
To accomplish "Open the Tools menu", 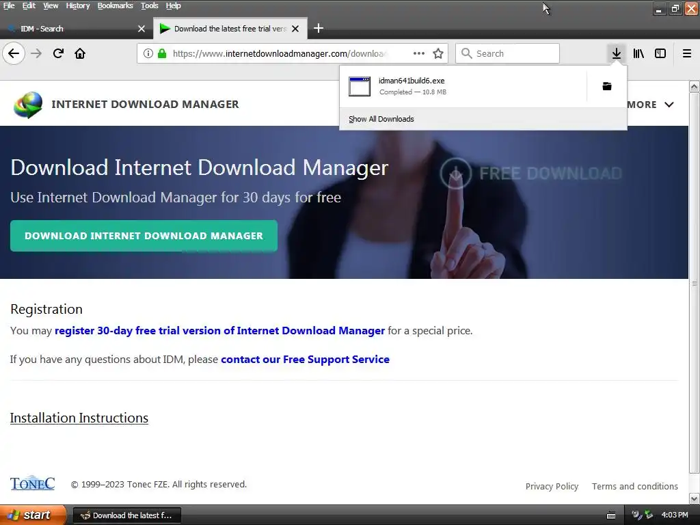I will tap(150, 5).
